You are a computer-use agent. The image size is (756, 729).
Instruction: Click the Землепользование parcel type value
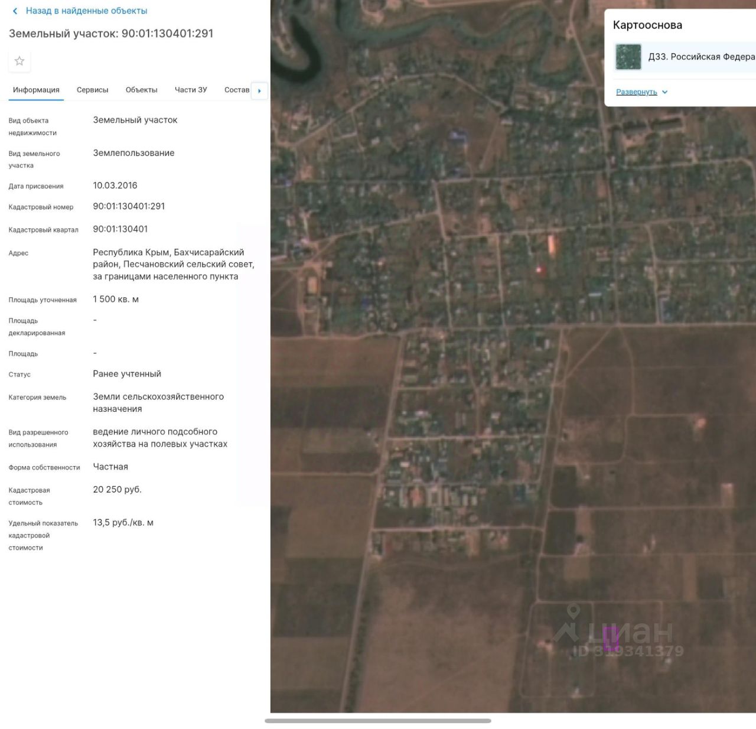click(133, 153)
